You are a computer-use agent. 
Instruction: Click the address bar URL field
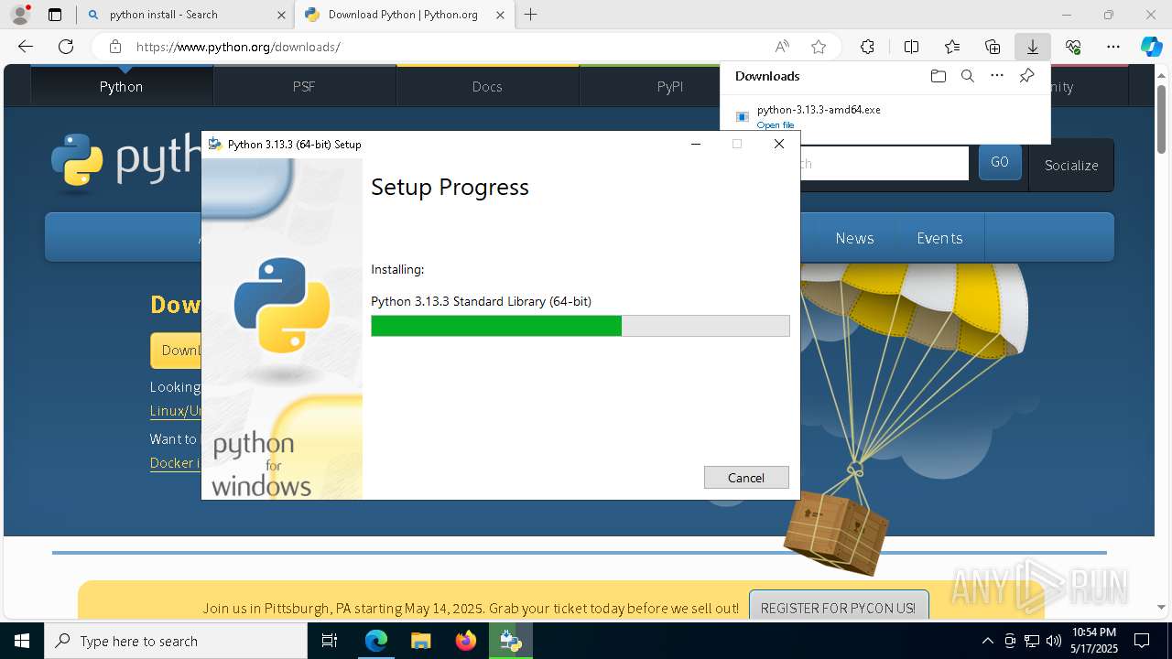(439, 47)
